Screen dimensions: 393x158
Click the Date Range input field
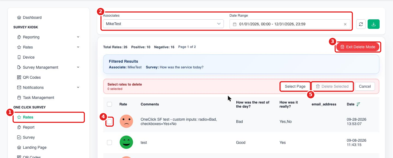pos(290,24)
